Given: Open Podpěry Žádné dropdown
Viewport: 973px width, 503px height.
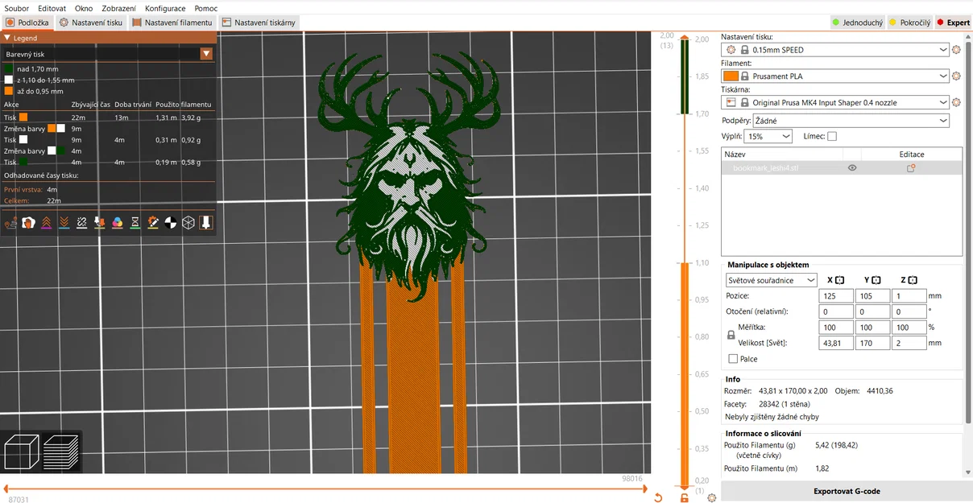Looking at the screenshot, I should (x=851, y=121).
